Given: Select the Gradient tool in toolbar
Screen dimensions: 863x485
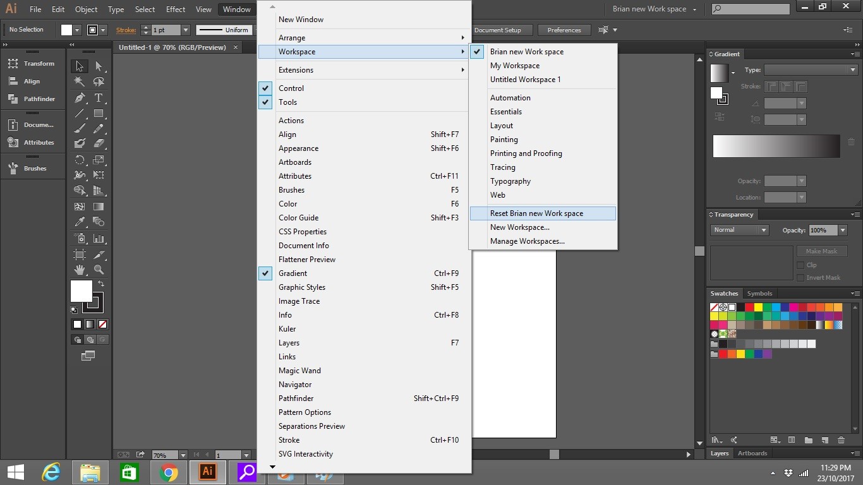Looking at the screenshot, I should 99,207.
